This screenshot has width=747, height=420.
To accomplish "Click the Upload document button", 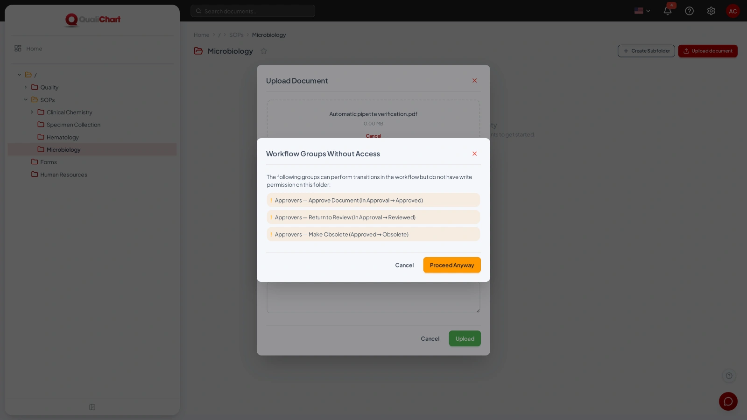I will tap(708, 51).
